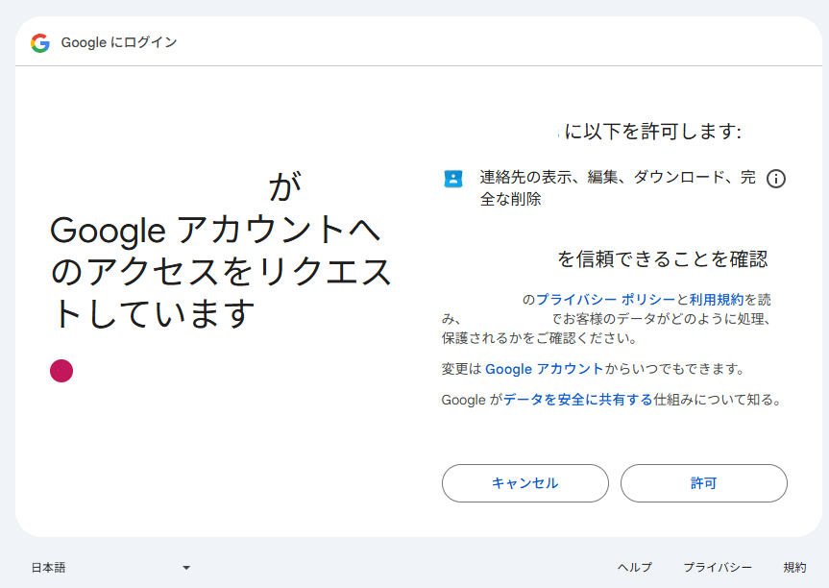
Task: Open the 利用規約 link
Action: click(716, 300)
